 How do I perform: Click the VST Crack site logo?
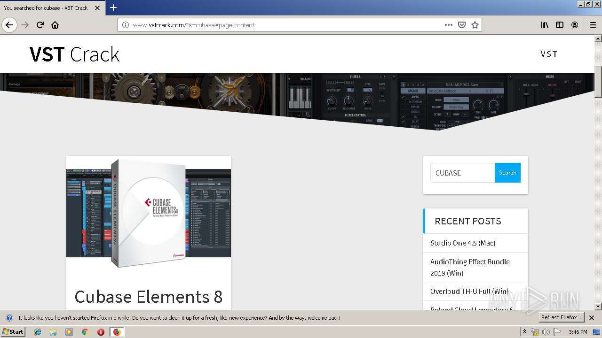[x=74, y=54]
